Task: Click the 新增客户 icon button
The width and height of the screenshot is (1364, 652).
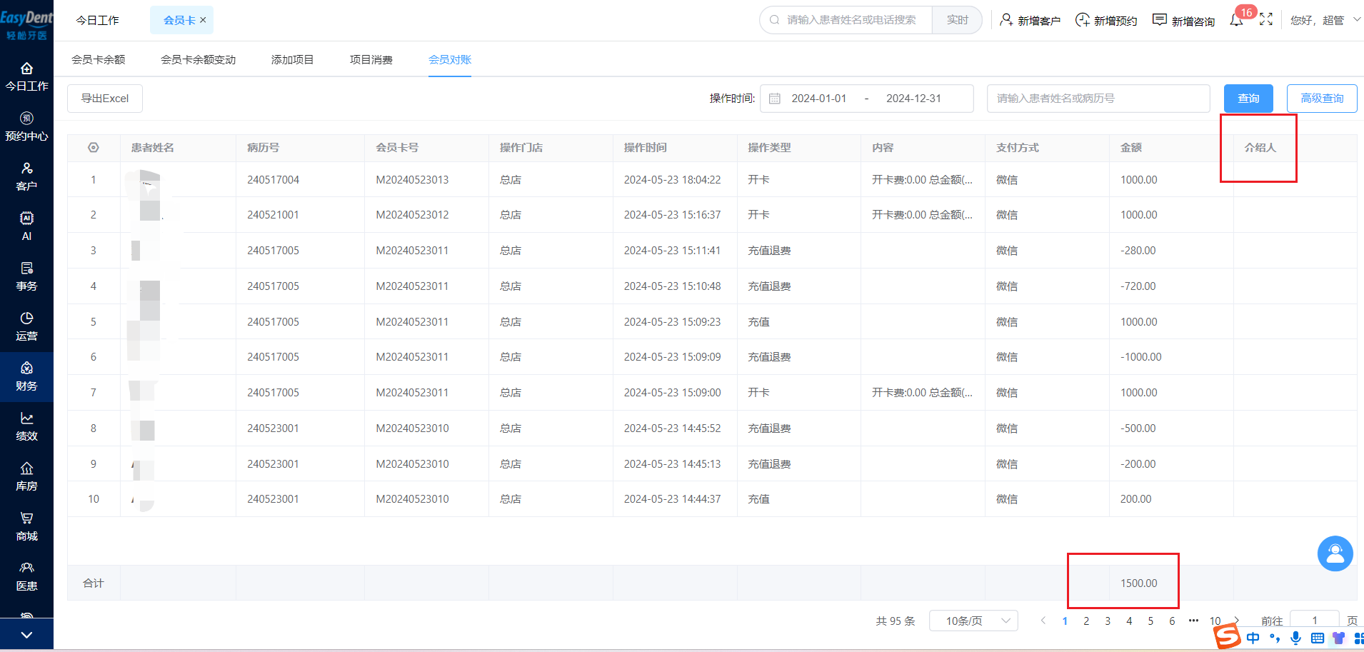Action: [1030, 20]
